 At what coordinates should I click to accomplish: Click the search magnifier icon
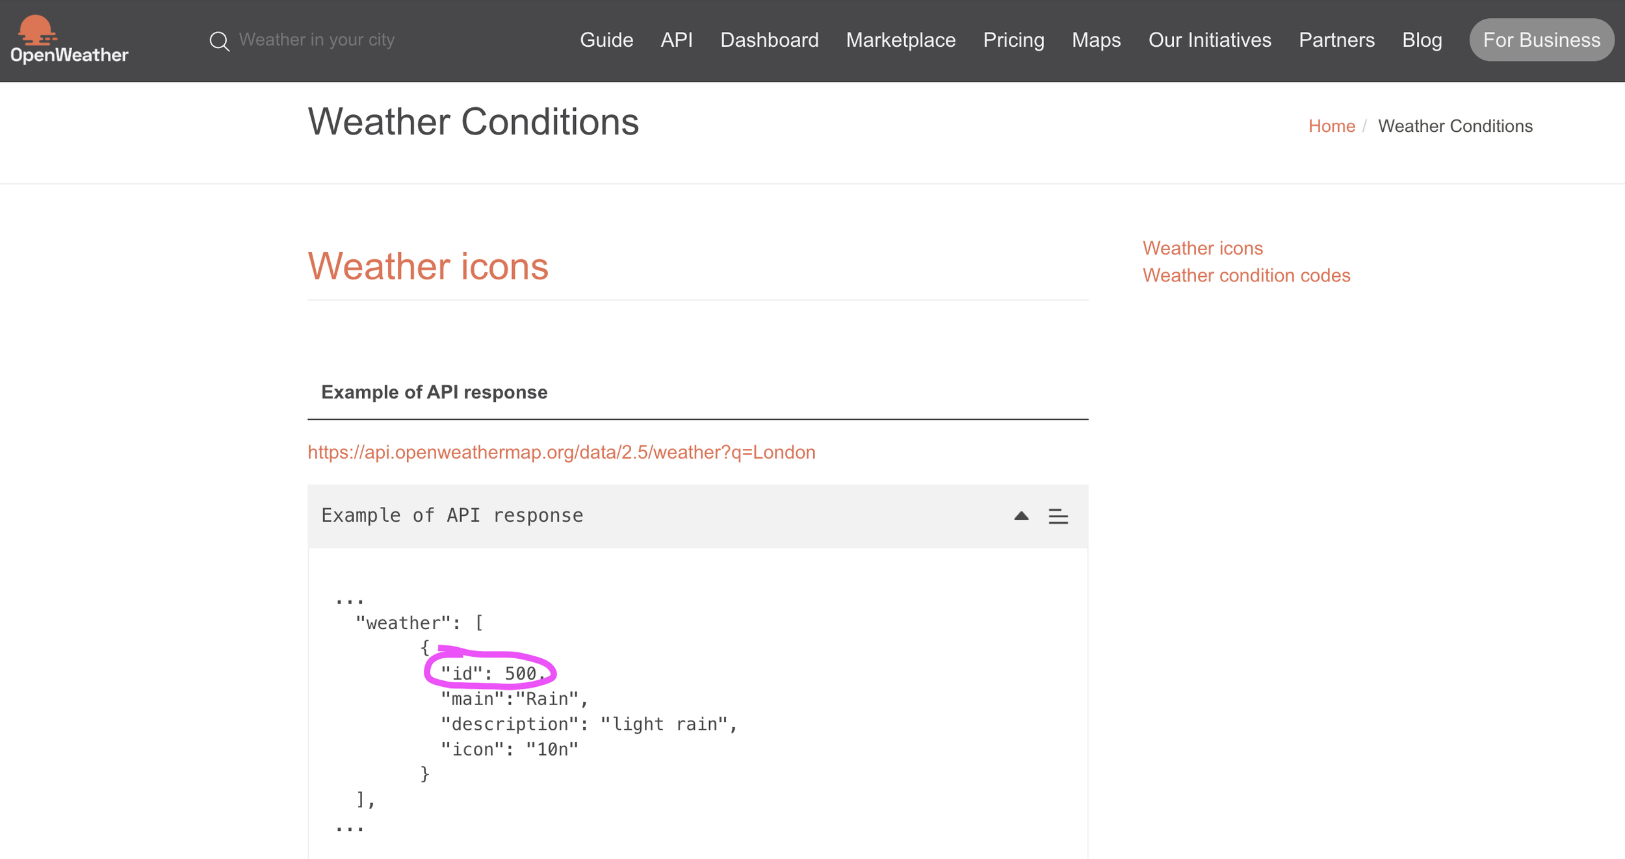point(220,41)
